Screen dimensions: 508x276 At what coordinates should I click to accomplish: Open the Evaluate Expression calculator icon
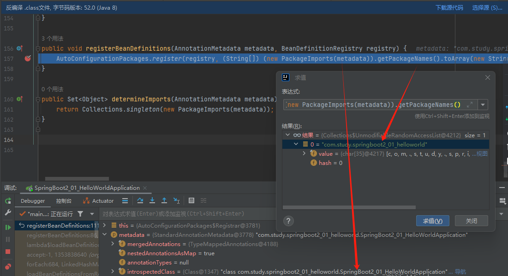point(191,201)
